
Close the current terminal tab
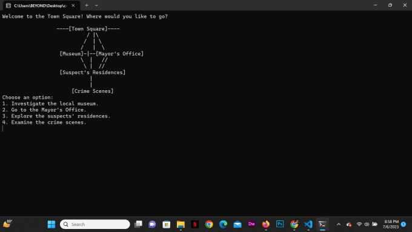[x=73, y=5]
